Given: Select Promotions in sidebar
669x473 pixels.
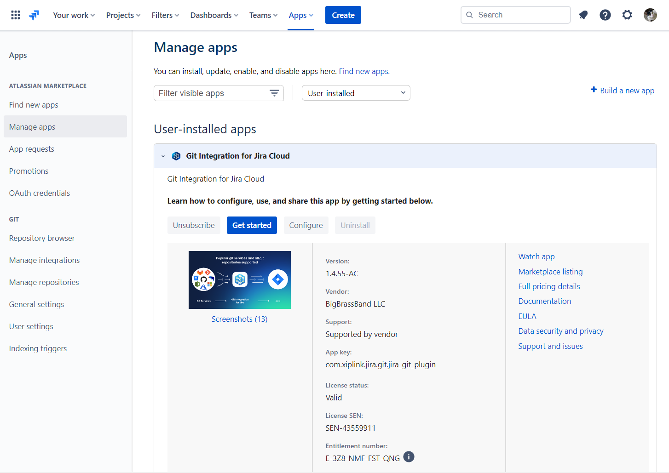Looking at the screenshot, I should [65, 171].
